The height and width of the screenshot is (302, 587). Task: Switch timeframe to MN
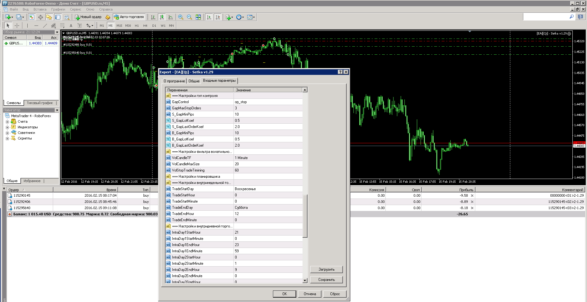pyautogui.click(x=171, y=25)
